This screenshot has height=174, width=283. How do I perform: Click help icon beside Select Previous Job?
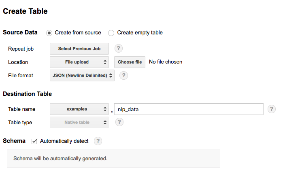click(x=118, y=49)
